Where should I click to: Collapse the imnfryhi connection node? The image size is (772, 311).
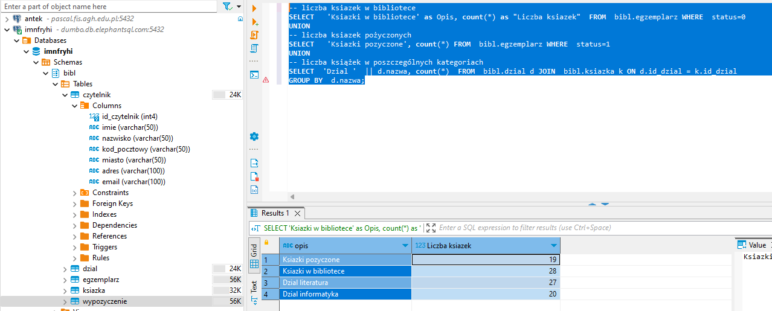tap(7, 30)
